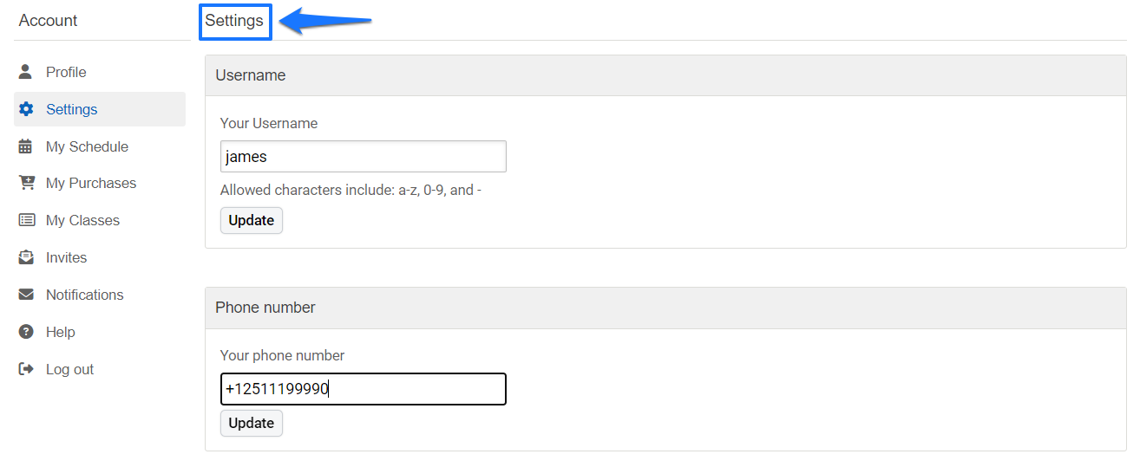Image resolution: width=1140 pixels, height=467 pixels.
Task: Click the My Classes list icon
Action: [x=27, y=220]
